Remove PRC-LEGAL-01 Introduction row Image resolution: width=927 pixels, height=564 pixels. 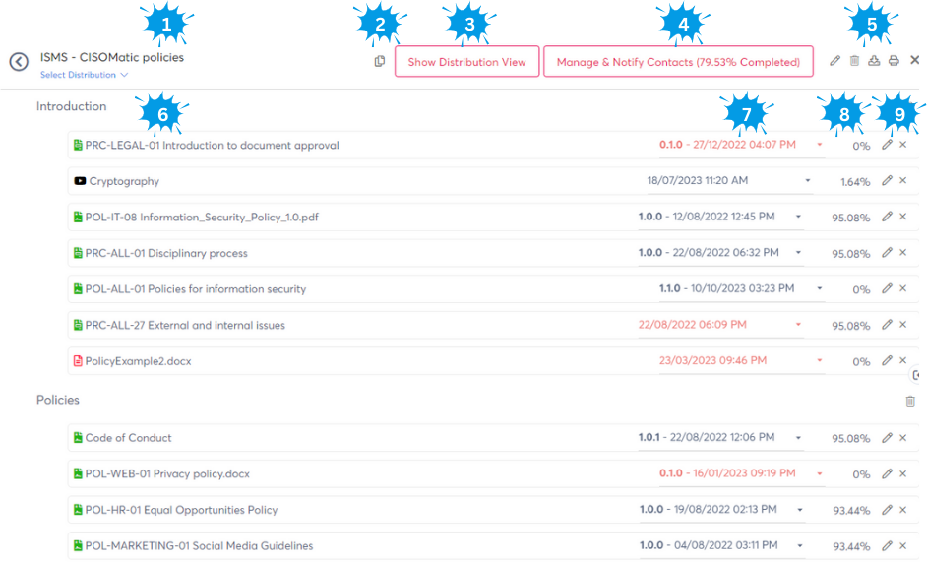[x=902, y=145]
